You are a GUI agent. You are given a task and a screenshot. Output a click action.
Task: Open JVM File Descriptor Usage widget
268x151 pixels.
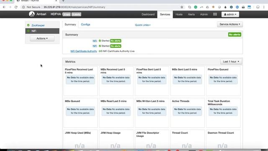[152, 139]
